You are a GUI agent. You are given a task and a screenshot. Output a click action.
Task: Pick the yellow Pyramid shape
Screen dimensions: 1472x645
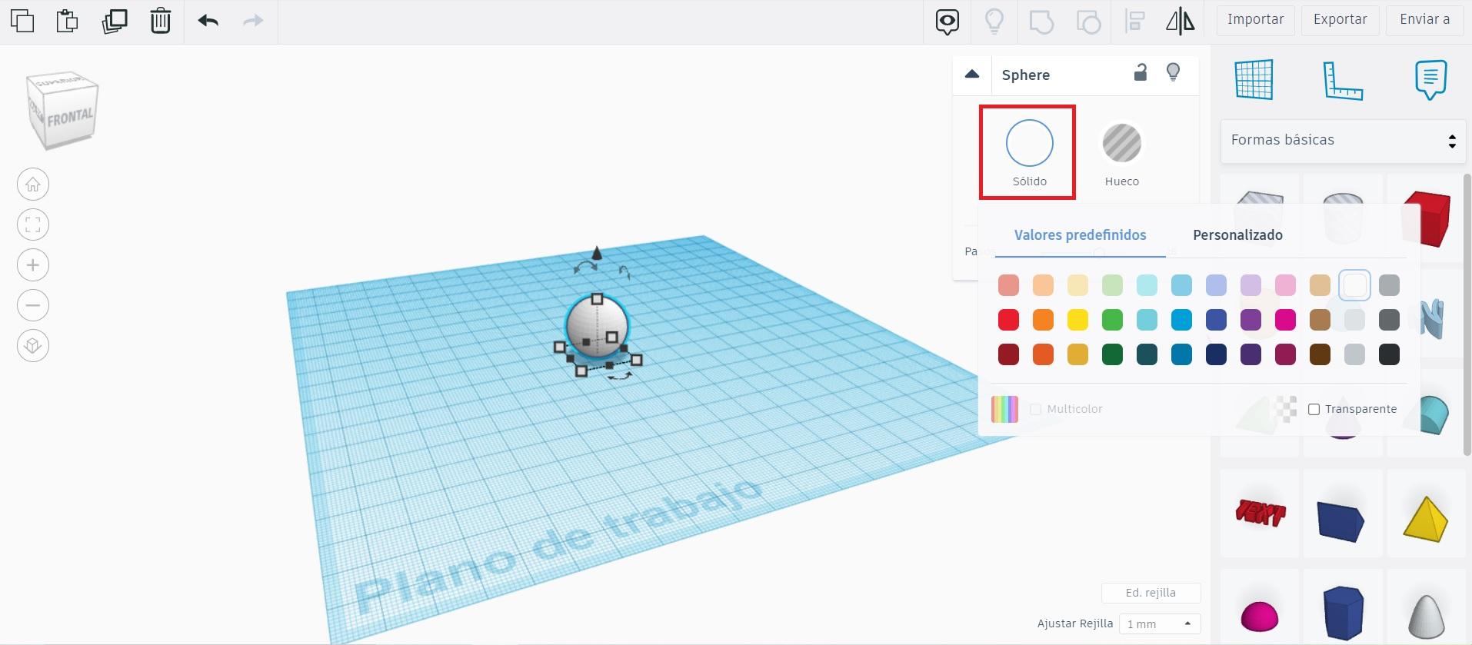pos(1426,520)
